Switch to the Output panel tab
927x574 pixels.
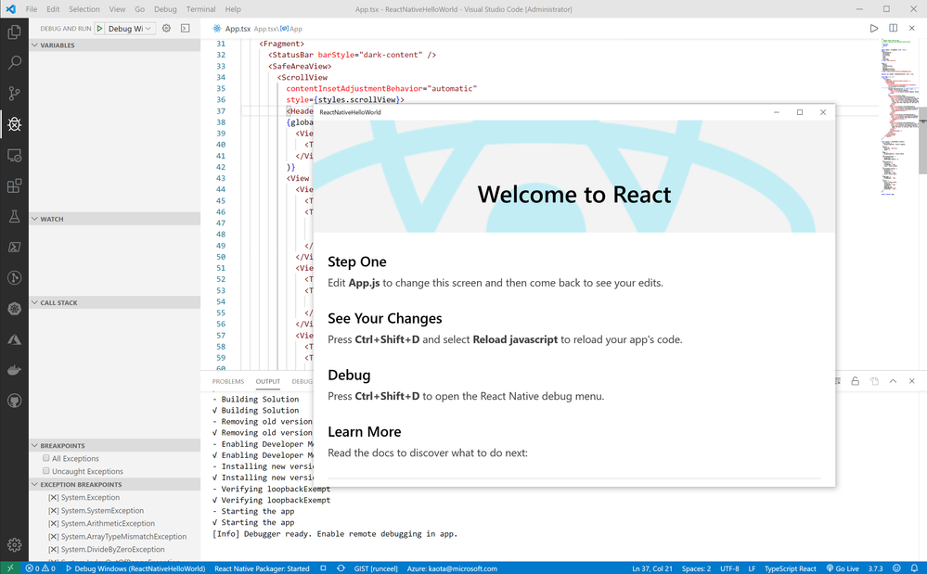coord(268,381)
